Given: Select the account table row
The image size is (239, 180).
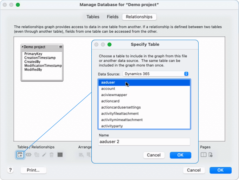Looking at the screenshot, I should tap(144, 89).
